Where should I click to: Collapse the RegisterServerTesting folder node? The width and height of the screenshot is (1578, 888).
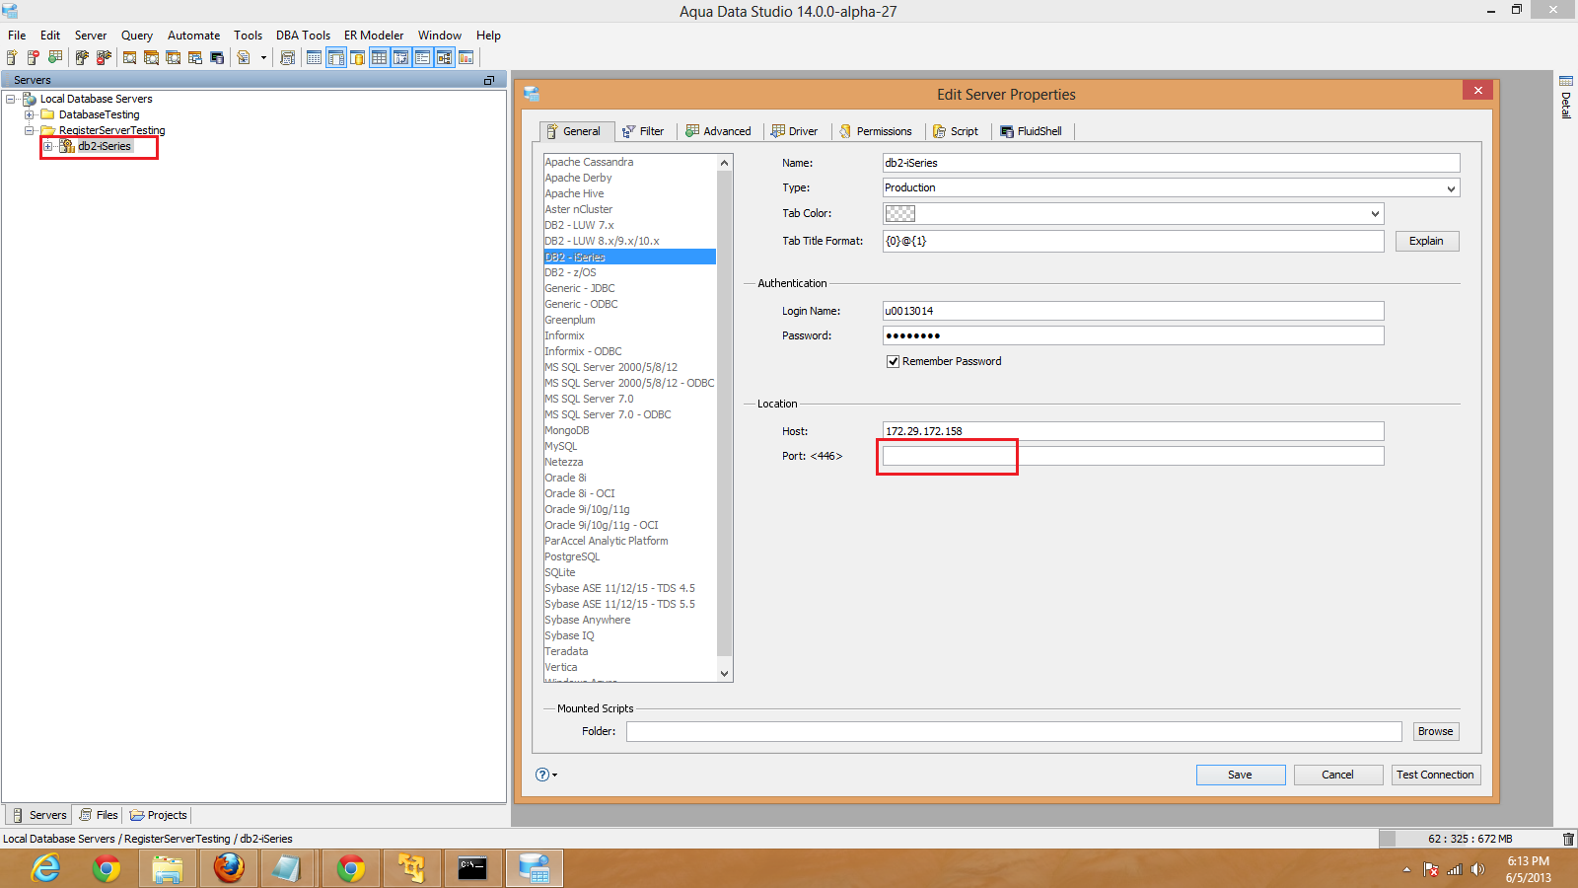point(30,130)
